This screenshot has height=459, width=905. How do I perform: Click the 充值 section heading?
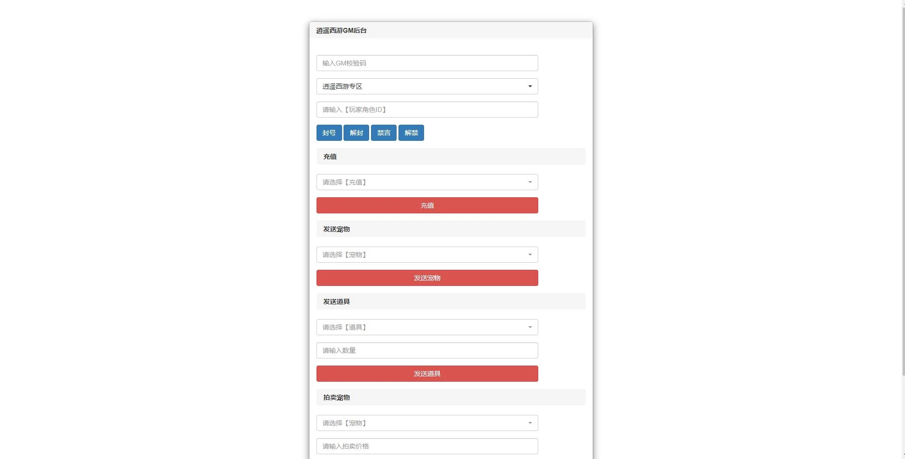330,156
